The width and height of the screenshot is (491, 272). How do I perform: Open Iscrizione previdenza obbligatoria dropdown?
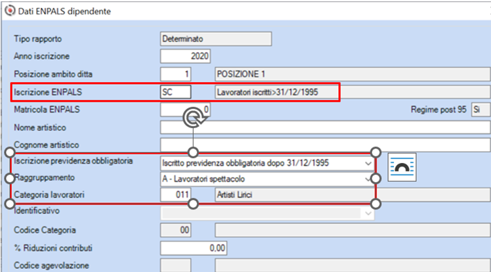[x=368, y=163]
